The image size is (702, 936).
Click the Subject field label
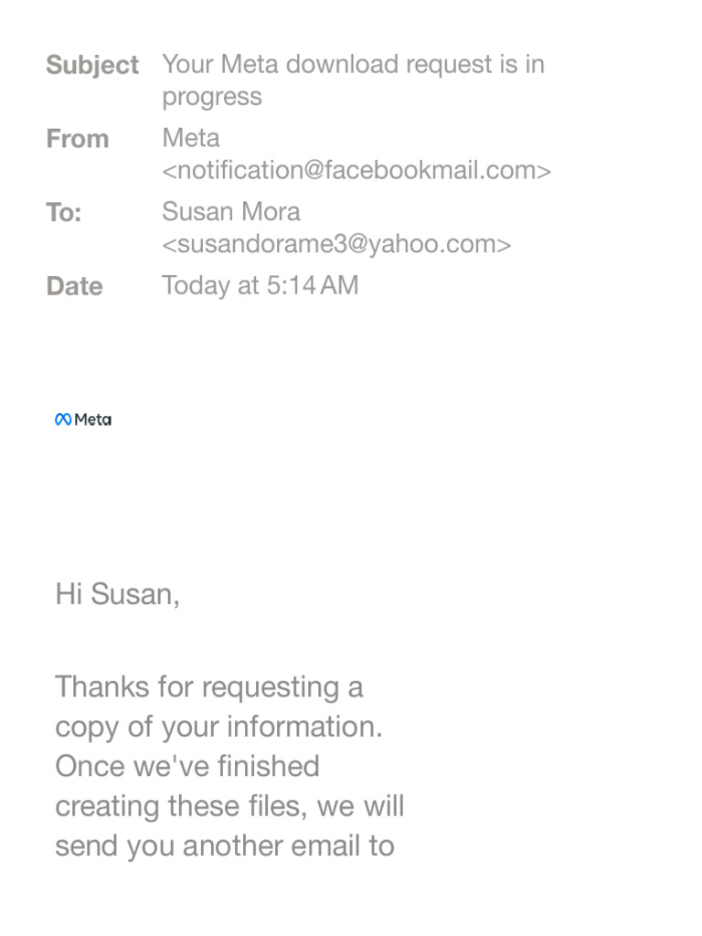coord(92,65)
